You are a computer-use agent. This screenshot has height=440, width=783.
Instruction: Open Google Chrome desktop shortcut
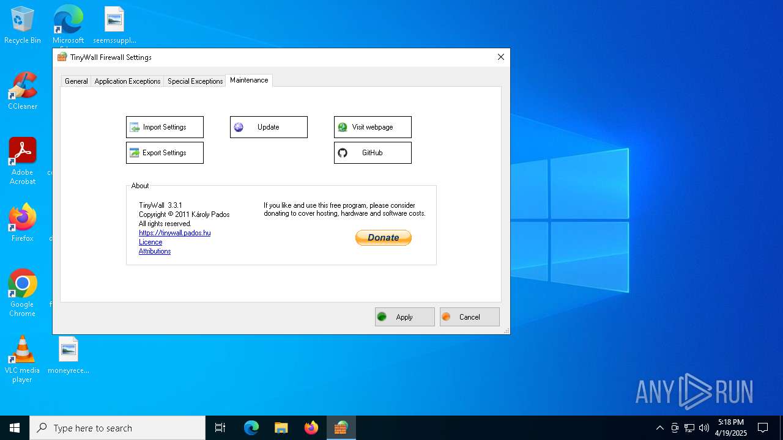23,293
